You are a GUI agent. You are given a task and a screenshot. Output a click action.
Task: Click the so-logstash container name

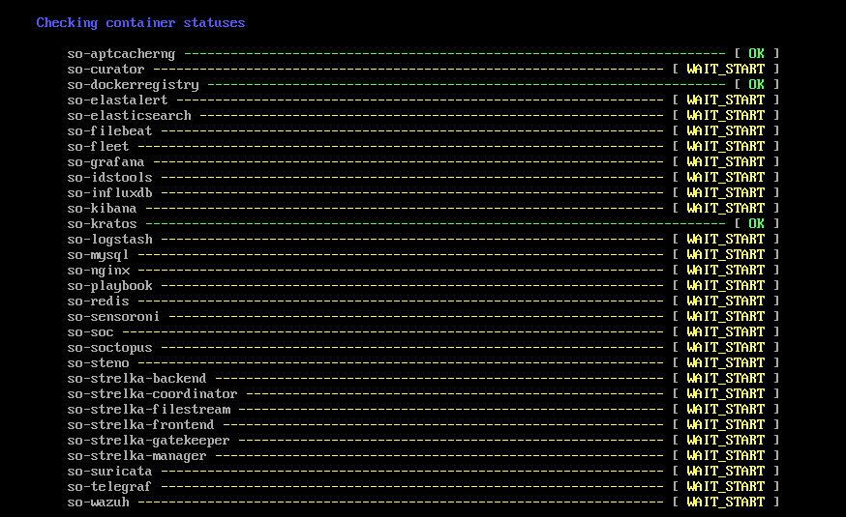(x=109, y=239)
